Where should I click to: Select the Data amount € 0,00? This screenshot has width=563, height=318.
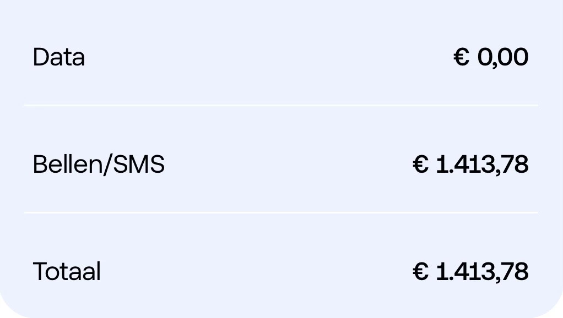491,57
